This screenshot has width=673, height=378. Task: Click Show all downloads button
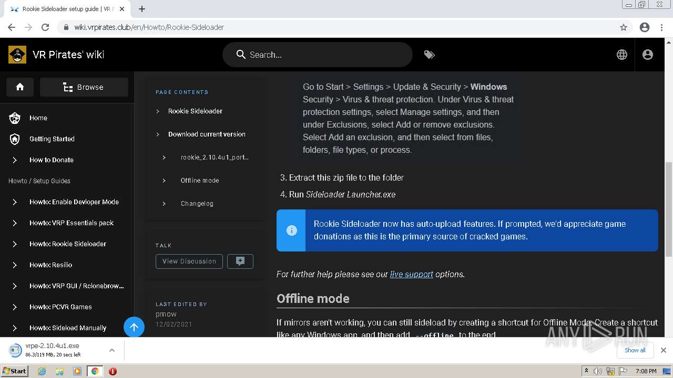tap(635, 350)
